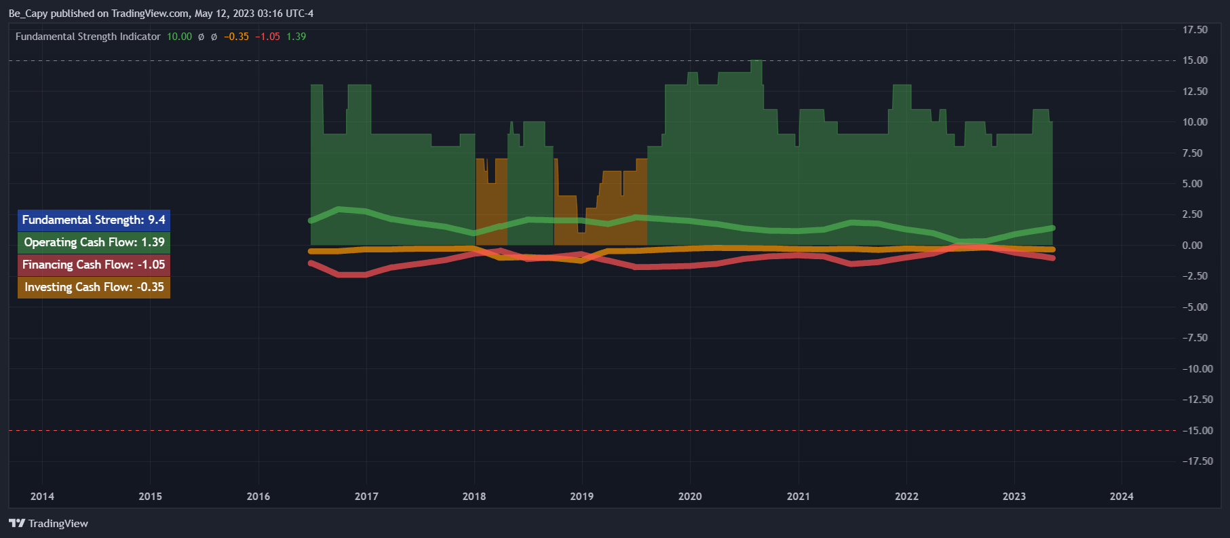This screenshot has height=538, width=1230.
Task: Click the -7.50 price scale label
Action: [x=1195, y=338]
